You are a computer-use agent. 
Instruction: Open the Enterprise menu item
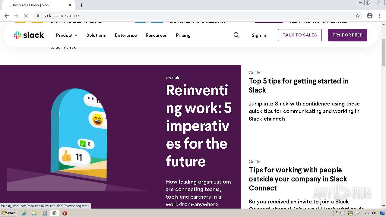tap(126, 35)
